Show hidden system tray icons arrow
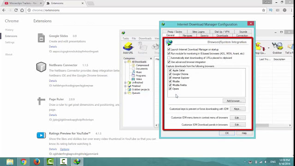This screenshot has width=295, height=166. click(245, 162)
